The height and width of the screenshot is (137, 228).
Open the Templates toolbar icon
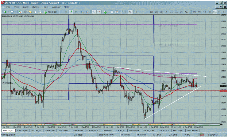click(117, 12)
